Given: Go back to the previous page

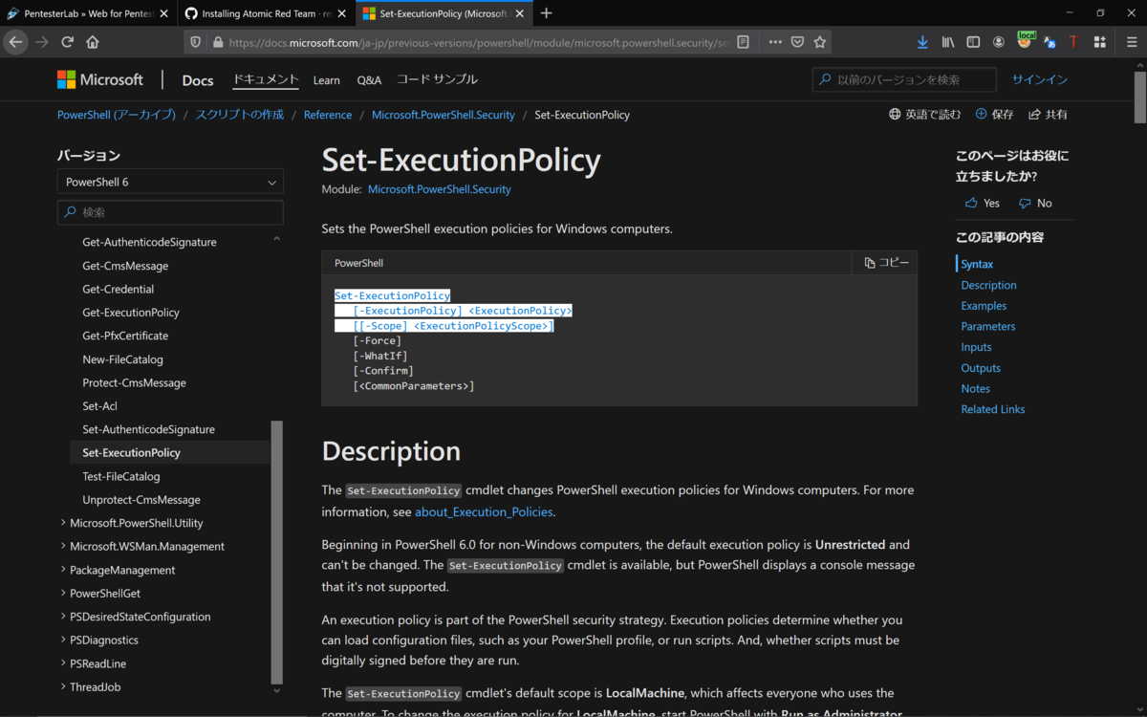Looking at the screenshot, I should coord(15,42).
